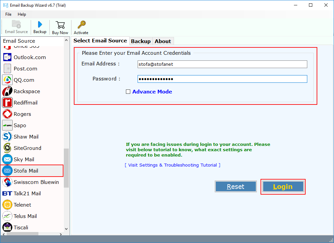Switch to the Backup tab

tap(141, 41)
